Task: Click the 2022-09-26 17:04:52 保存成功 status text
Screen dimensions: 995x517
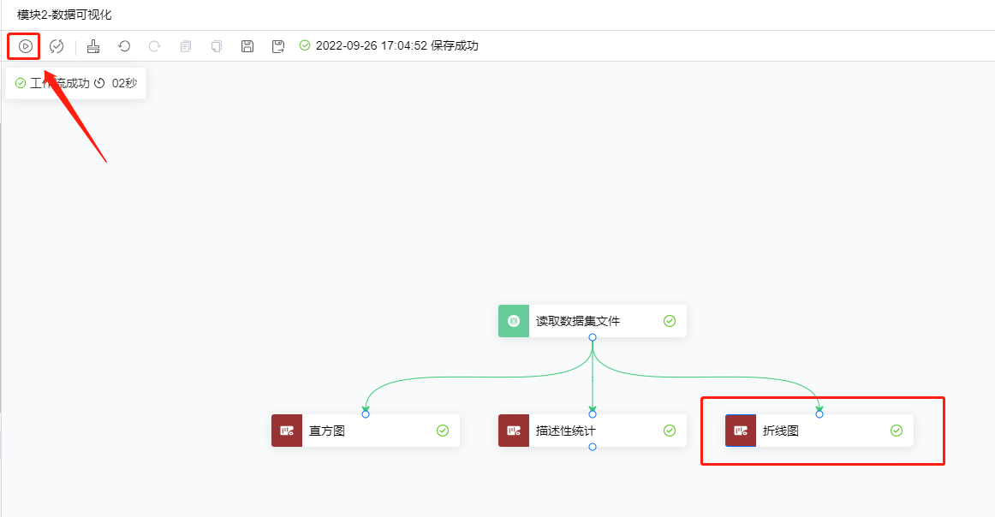Action: pos(396,45)
